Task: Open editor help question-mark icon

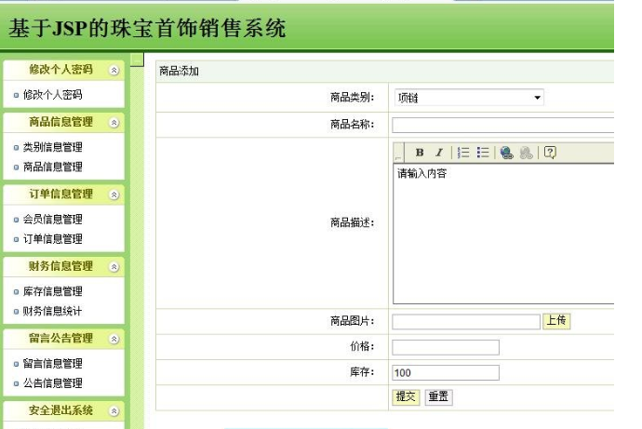Action: pos(550,153)
